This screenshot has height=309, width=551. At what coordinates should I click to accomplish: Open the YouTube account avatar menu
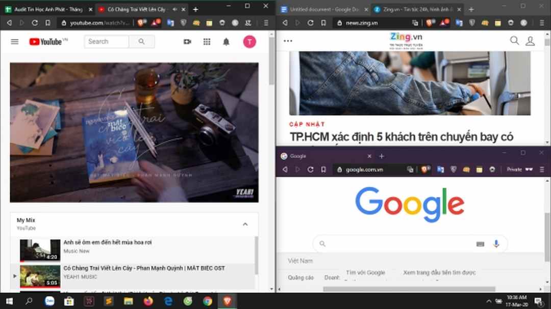[x=249, y=42]
